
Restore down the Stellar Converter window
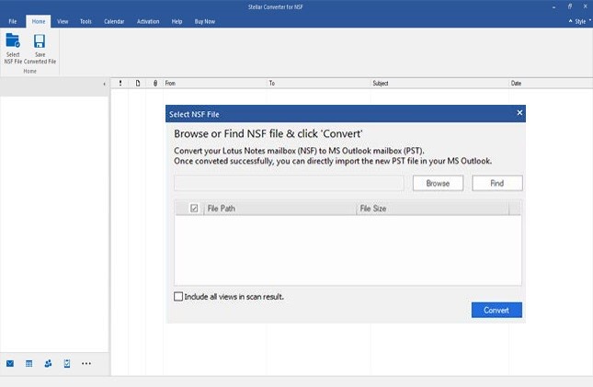570,6
